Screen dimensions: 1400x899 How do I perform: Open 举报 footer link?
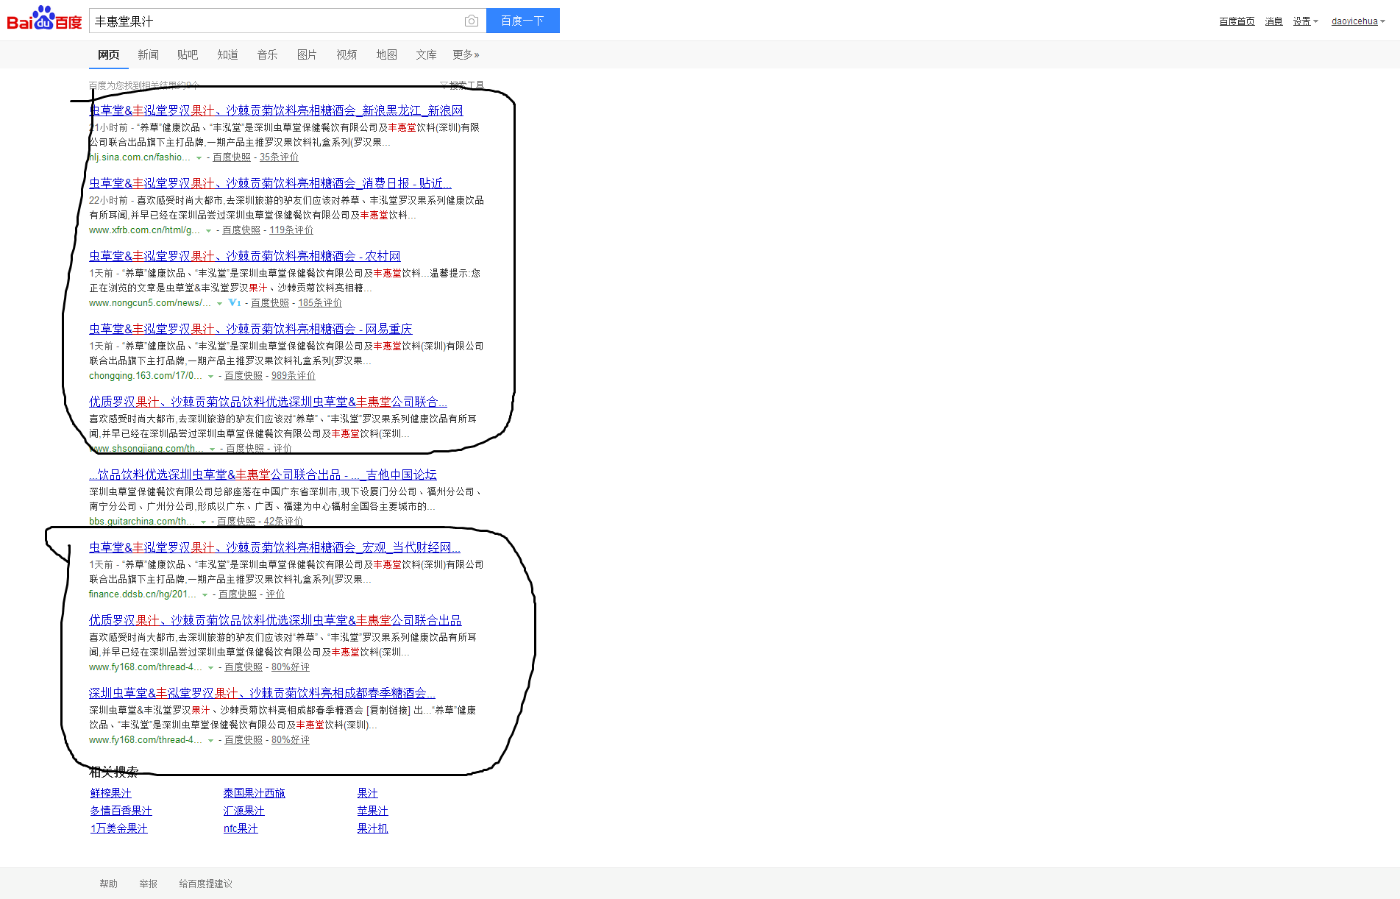pos(148,884)
